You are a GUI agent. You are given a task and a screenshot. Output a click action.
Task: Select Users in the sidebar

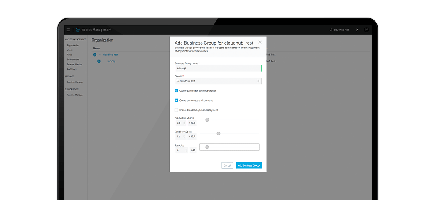[69, 50]
